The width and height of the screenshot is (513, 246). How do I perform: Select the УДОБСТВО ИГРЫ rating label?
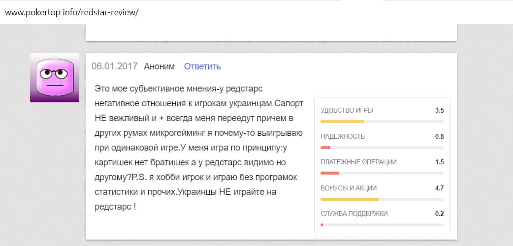coord(347,111)
